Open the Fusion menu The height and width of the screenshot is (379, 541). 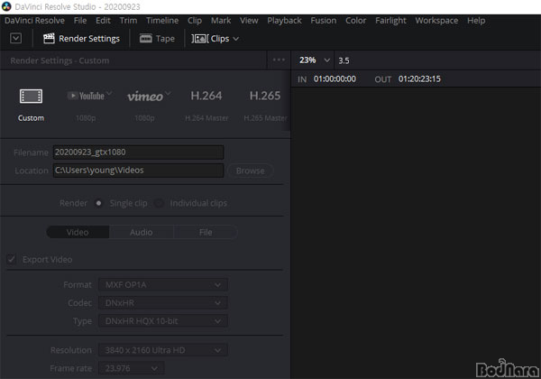point(324,21)
